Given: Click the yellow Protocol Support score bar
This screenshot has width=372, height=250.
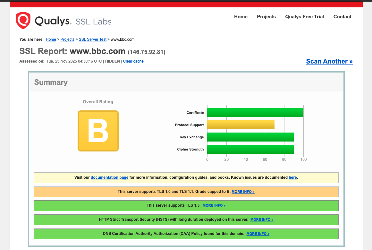Looking at the screenshot, I should coord(241,125).
